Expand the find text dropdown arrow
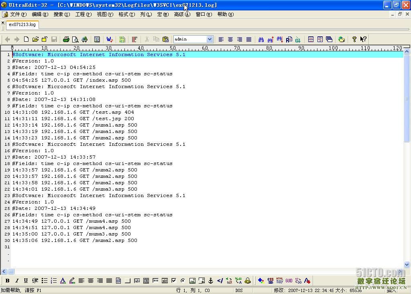The width and height of the screenshot is (411, 294). (x=210, y=39)
